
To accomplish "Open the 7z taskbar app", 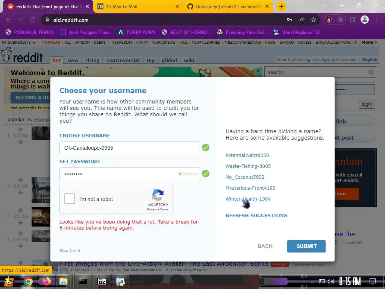I will (102, 281).
